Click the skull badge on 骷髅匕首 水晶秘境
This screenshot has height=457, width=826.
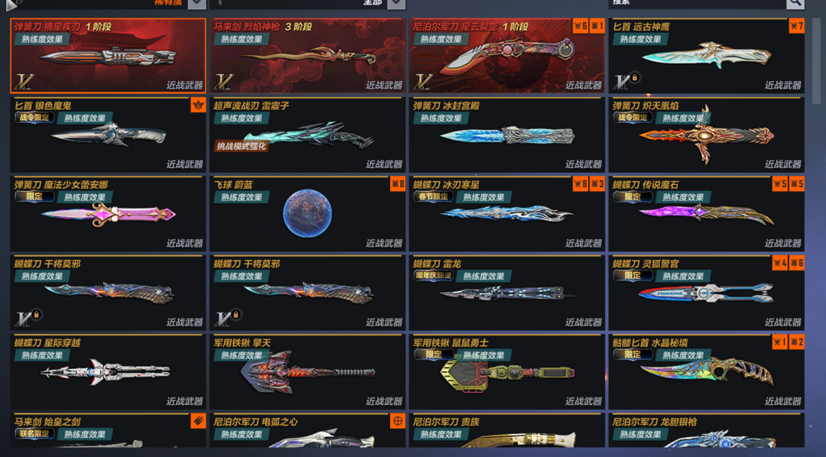tap(796, 342)
